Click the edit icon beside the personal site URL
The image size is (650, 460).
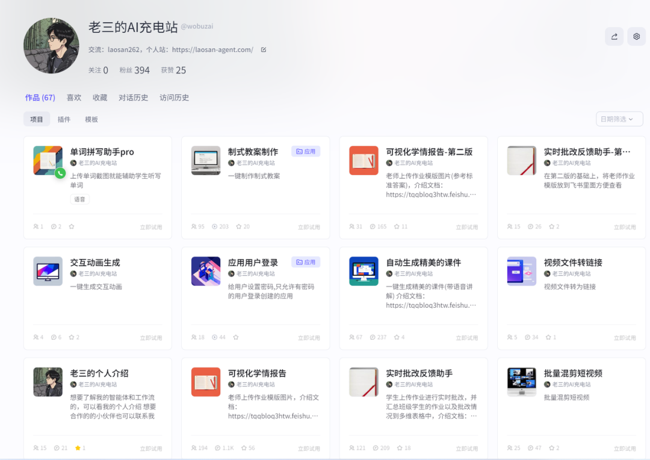263,50
